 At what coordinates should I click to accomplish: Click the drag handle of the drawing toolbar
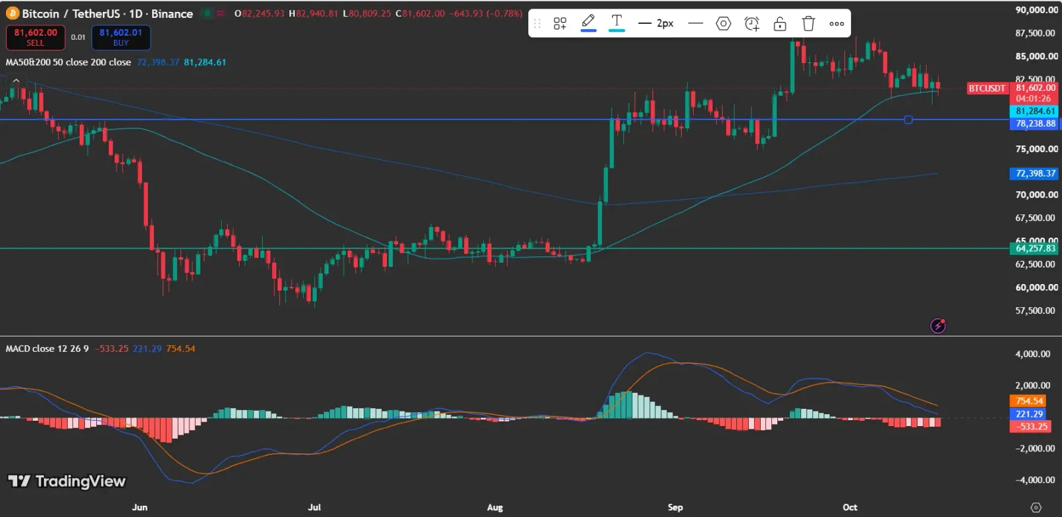[x=538, y=24]
